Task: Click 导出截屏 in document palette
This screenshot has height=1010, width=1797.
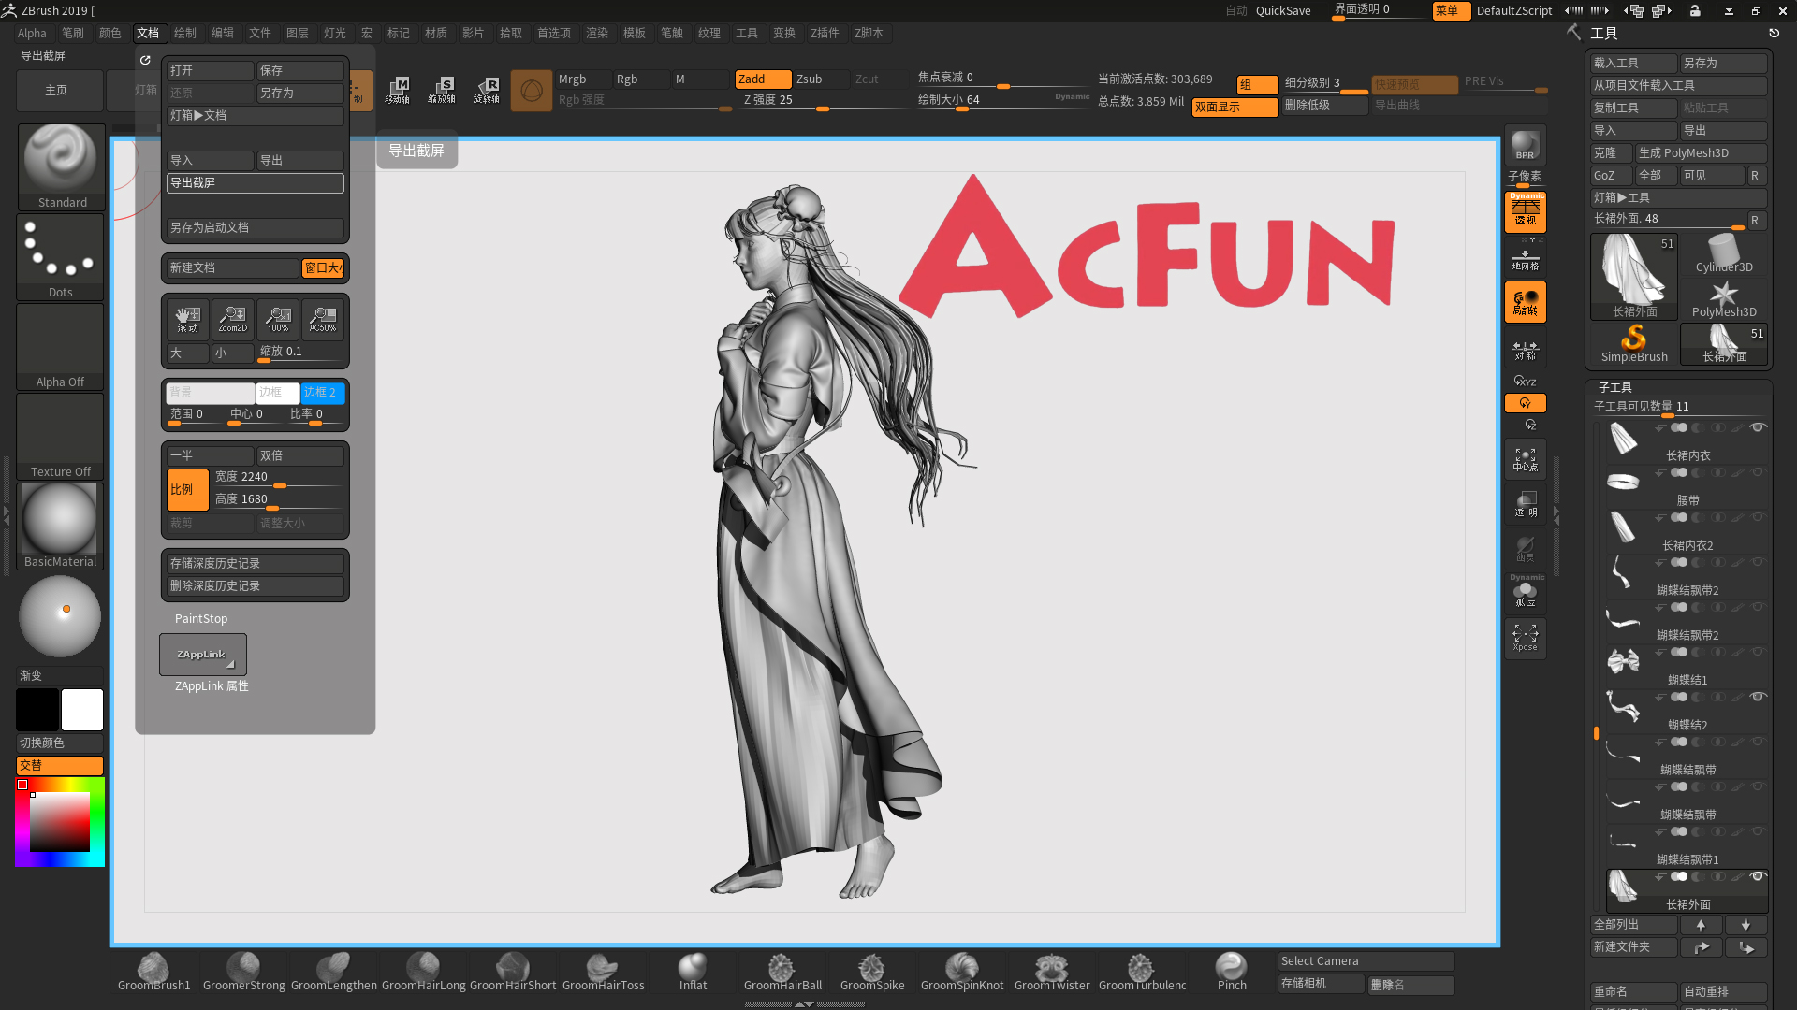Action: pos(256,183)
